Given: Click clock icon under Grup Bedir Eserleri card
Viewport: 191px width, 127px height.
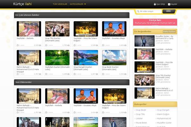Looking at the screenshot, I should (103, 74).
